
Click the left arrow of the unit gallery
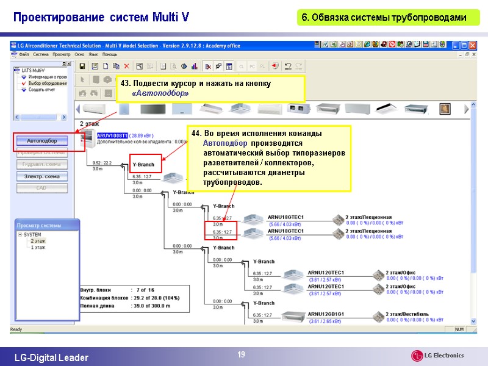pyautogui.click(x=78, y=109)
